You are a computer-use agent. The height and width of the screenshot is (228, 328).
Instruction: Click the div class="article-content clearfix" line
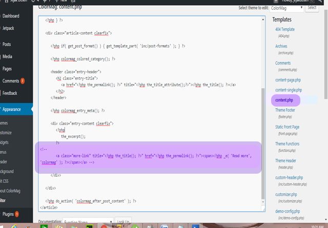pos(78,33)
